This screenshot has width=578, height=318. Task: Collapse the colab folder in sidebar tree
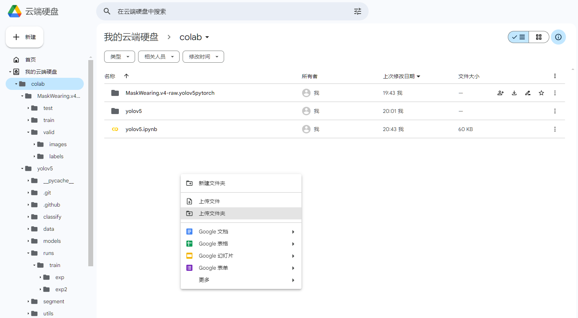point(16,84)
